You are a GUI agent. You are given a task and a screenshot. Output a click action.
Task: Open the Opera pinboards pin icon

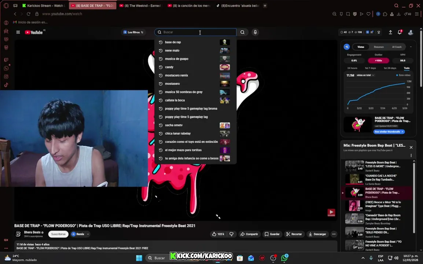coord(341,14)
